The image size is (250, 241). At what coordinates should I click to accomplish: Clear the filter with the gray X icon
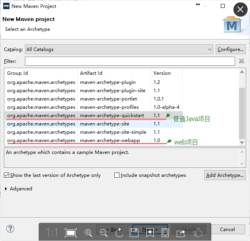click(x=242, y=61)
